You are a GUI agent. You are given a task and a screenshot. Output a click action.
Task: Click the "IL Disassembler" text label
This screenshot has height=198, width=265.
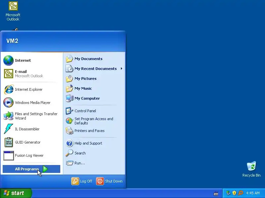click(27, 129)
